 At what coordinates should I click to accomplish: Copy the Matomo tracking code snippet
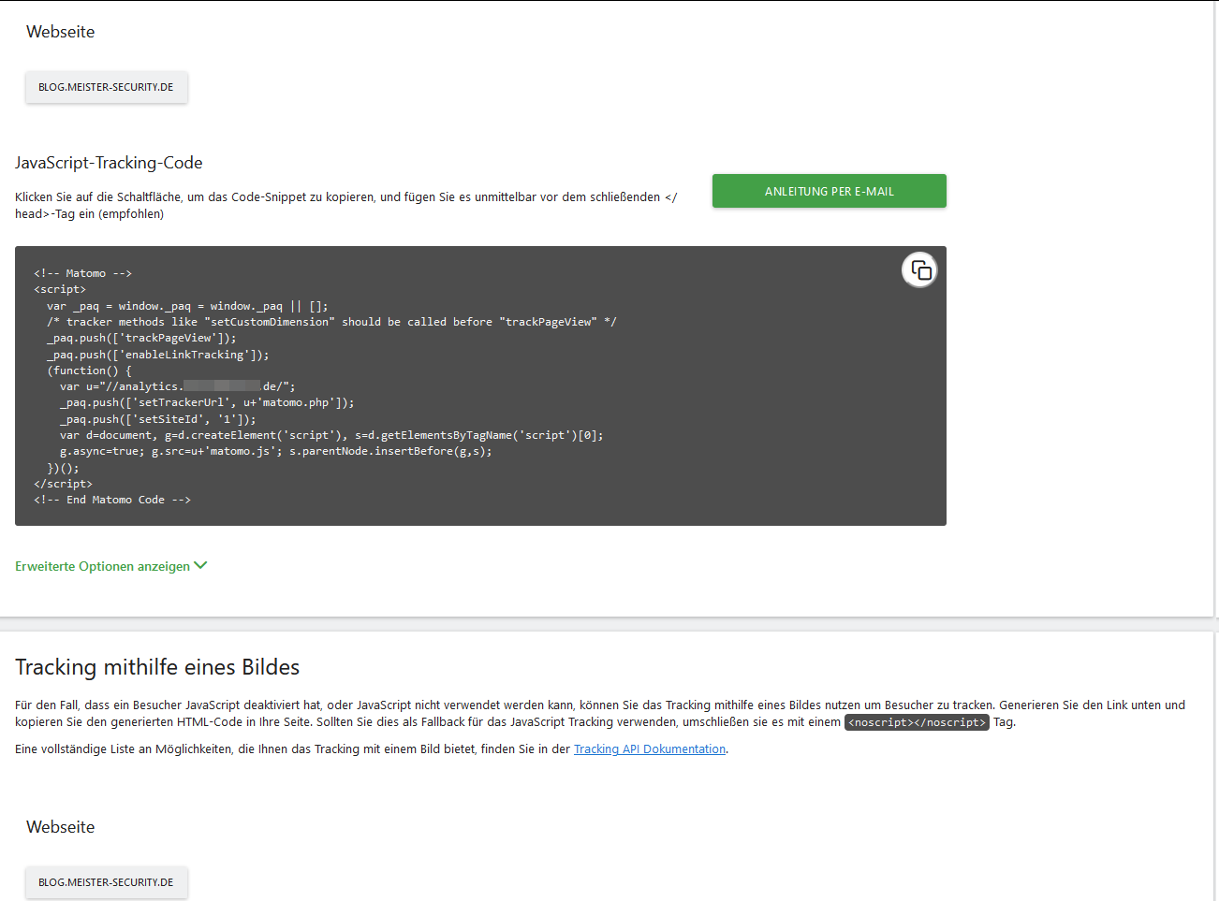[919, 270]
